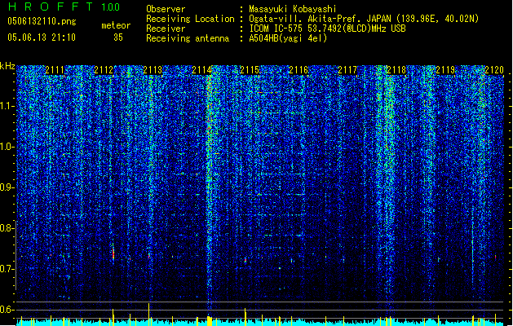Image resolution: width=513 pixels, height=326 pixels.
Task: Click the 2114 time marker
Action: point(201,70)
